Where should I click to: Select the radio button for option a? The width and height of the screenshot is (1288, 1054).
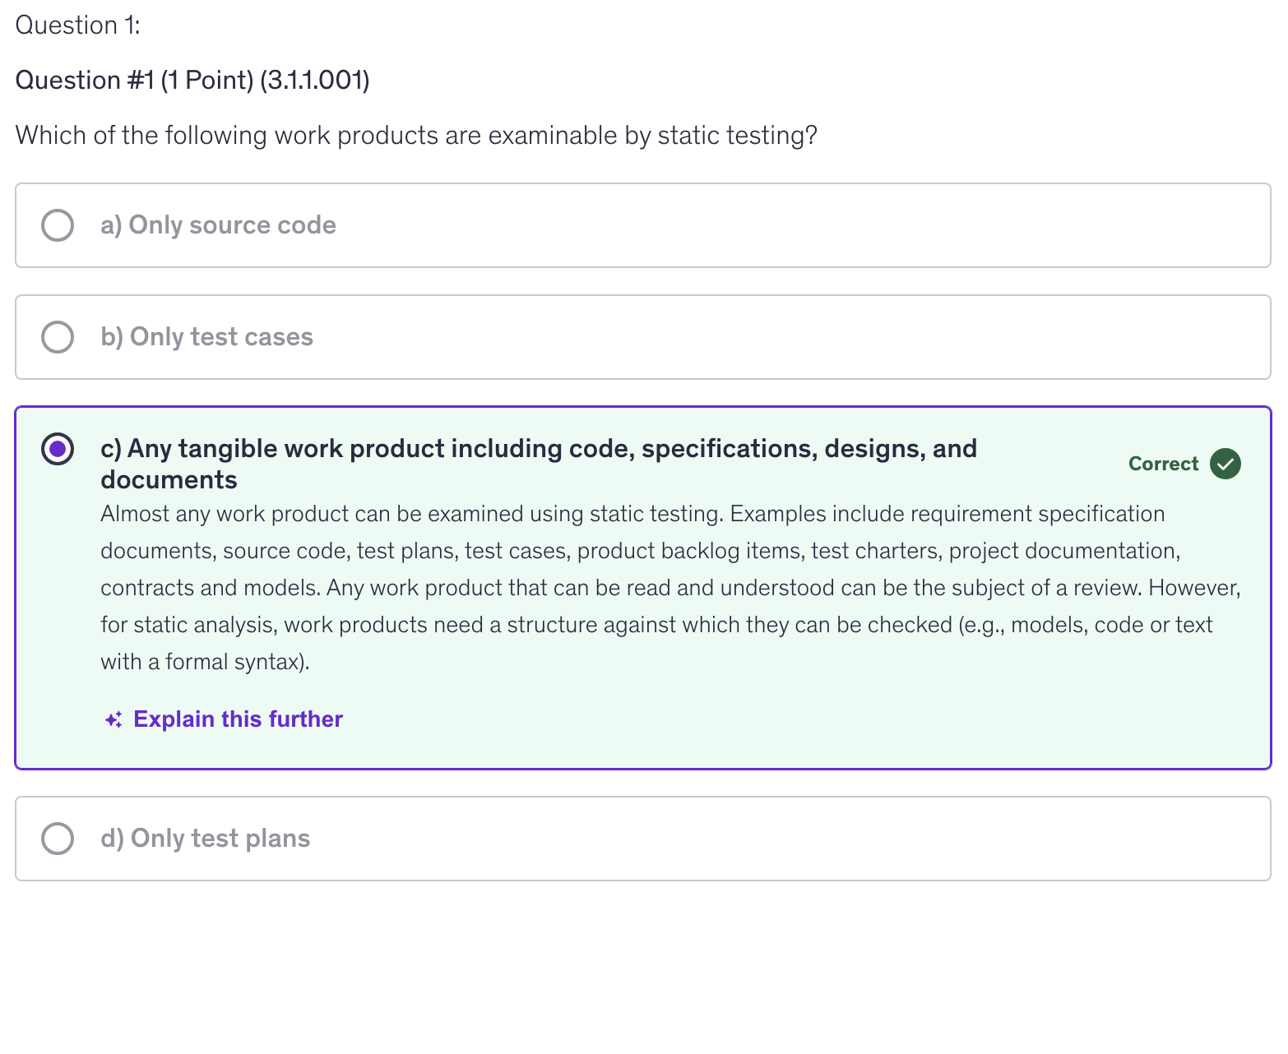tap(58, 225)
